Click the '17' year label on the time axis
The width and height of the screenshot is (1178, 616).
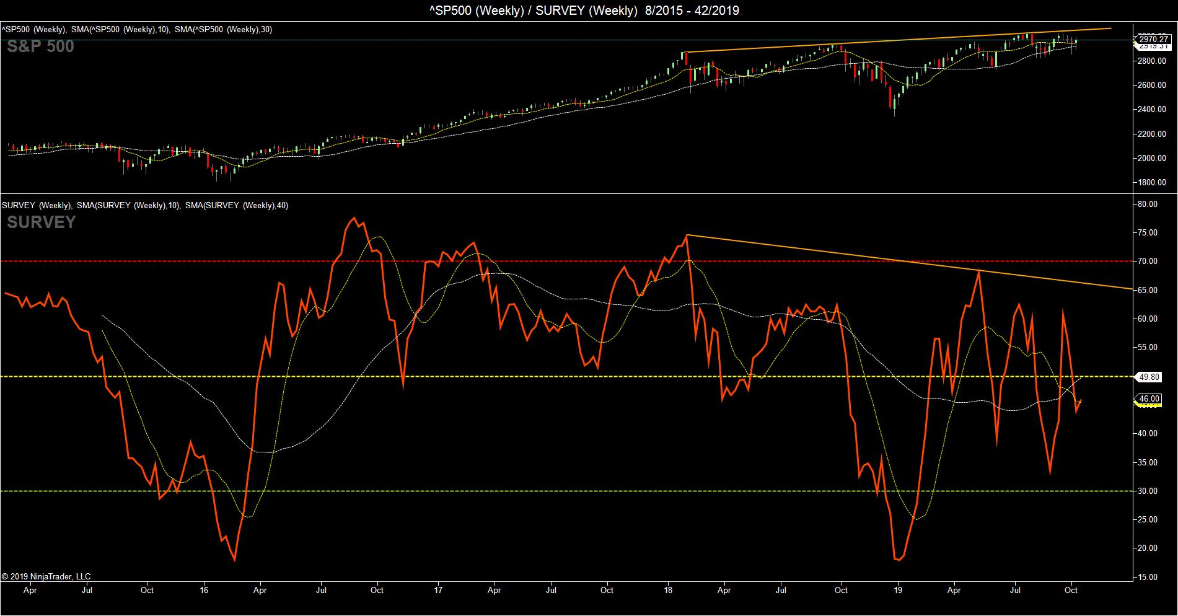tap(439, 590)
